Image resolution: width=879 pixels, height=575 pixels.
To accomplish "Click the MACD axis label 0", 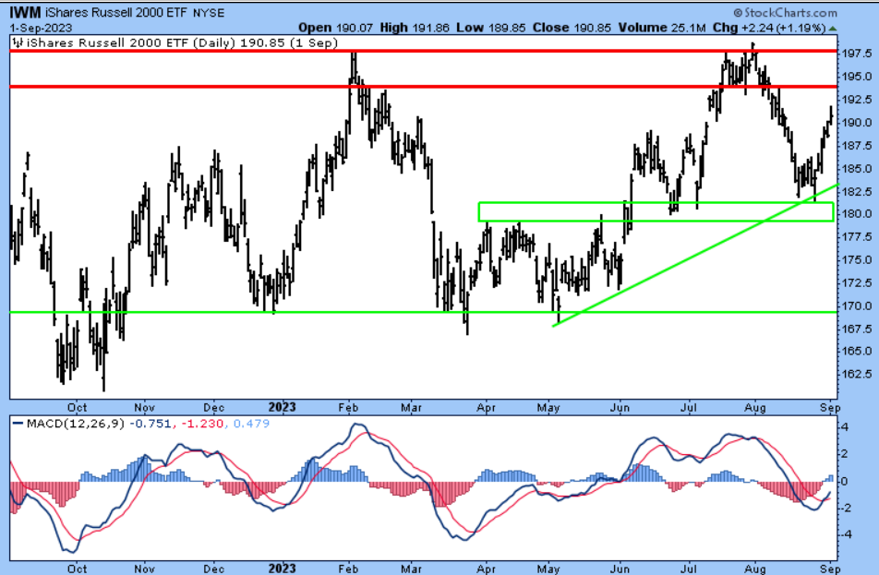I will tap(845, 482).
